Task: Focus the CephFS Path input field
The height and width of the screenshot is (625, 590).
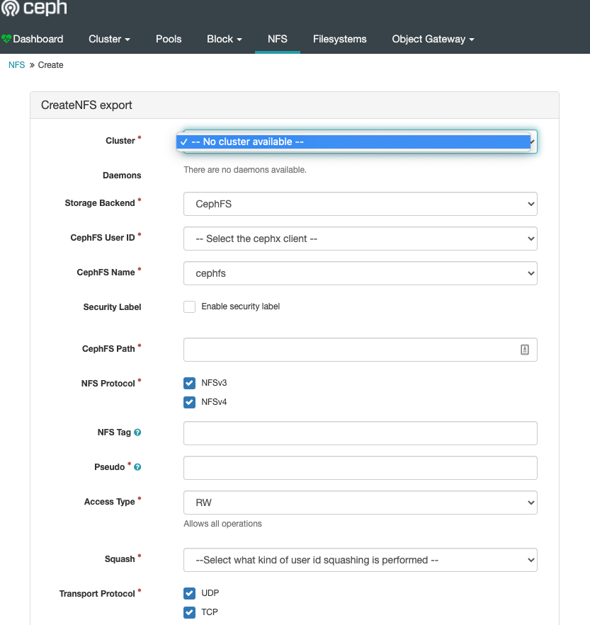Action: pos(361,350)
